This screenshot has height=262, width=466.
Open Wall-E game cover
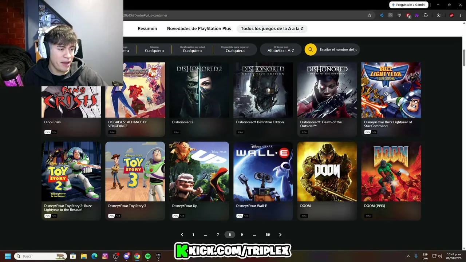263,171
